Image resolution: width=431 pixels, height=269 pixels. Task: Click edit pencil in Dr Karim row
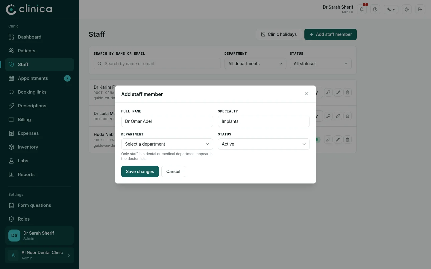pyautogui.click(x=338, y=92)
